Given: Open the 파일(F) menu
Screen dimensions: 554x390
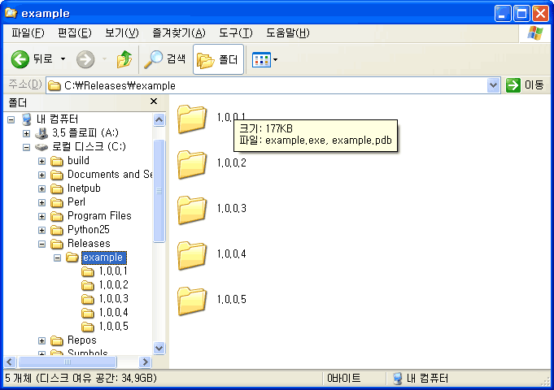Looking at the screenshot, I should pyautogui.click(x=27, y=33).
